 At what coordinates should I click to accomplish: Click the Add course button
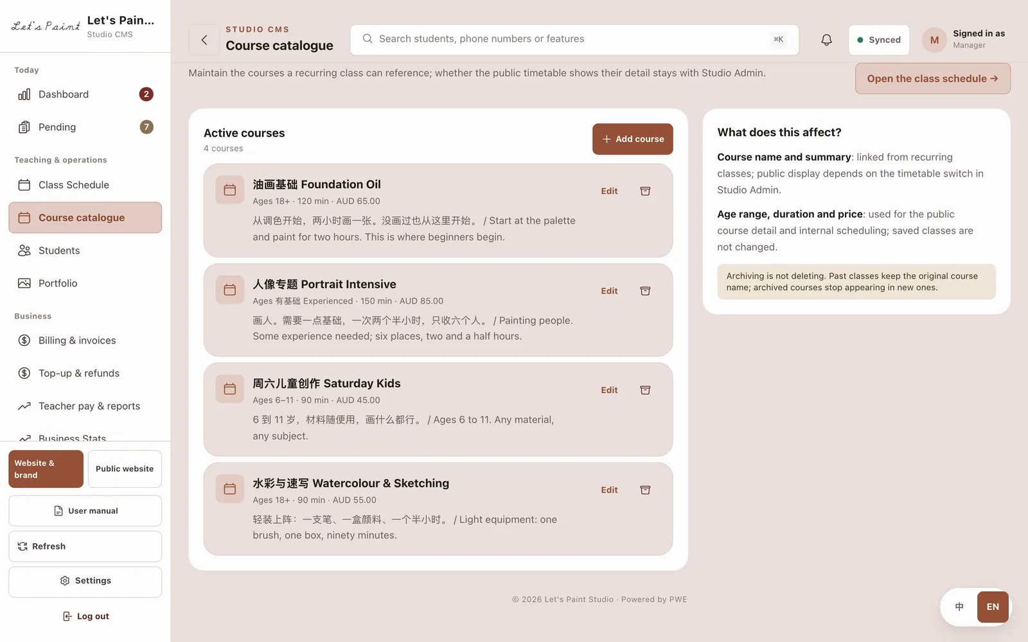coord(633,139)
